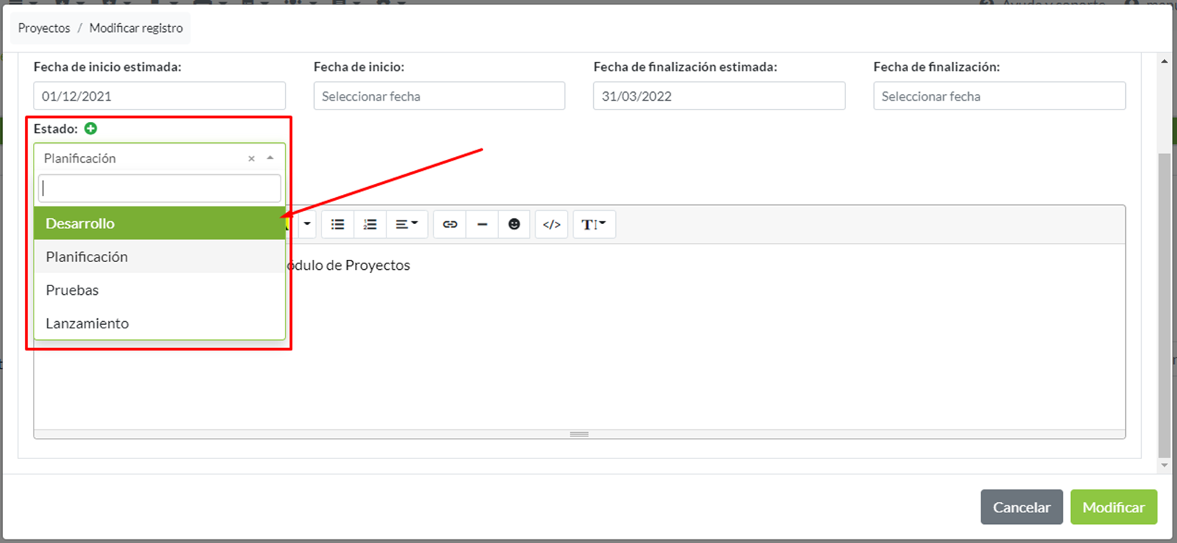
Task: Open the text alignment dropdown
Action: point(406,224)
